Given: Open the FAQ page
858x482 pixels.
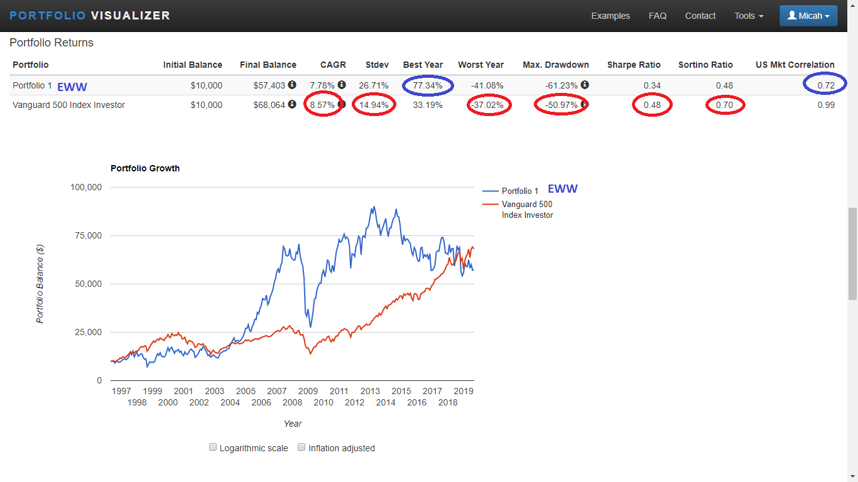Looking at the screenshot, I should [658, 16].
